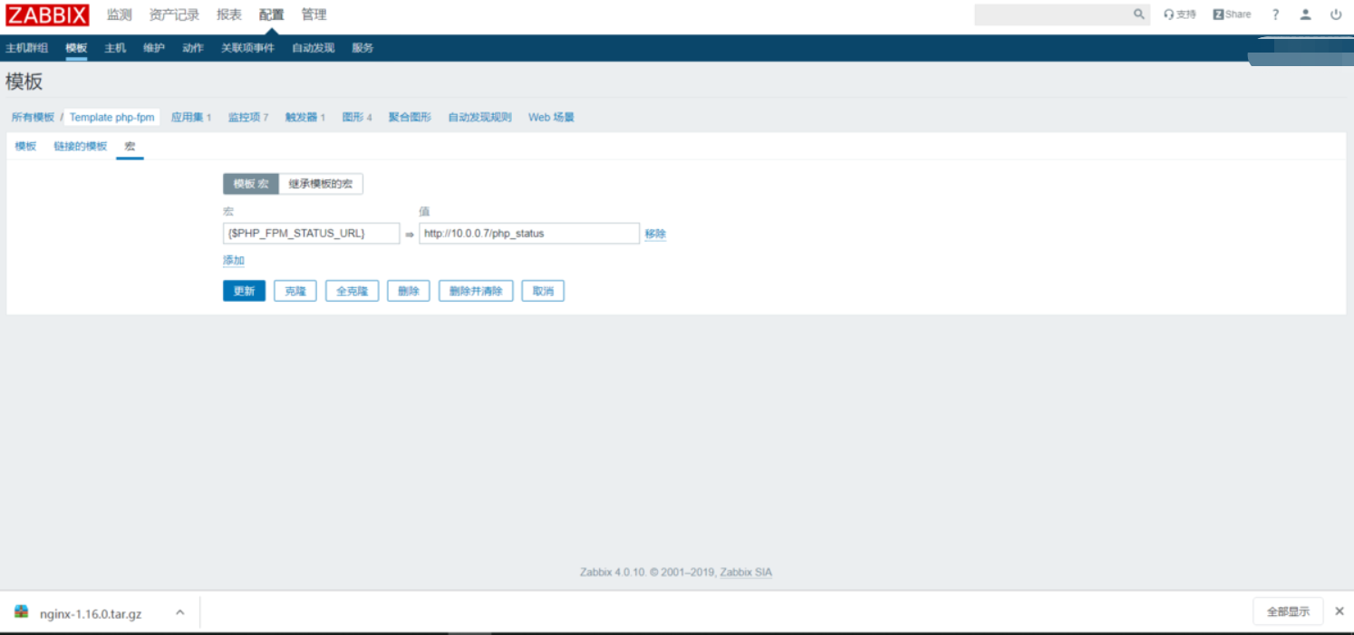The image size is (1354, 635).
Task: Click the 克隆 button
Action: (295, 291)
